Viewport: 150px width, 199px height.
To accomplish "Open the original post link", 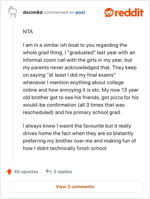I will click(x=80, y=12).
